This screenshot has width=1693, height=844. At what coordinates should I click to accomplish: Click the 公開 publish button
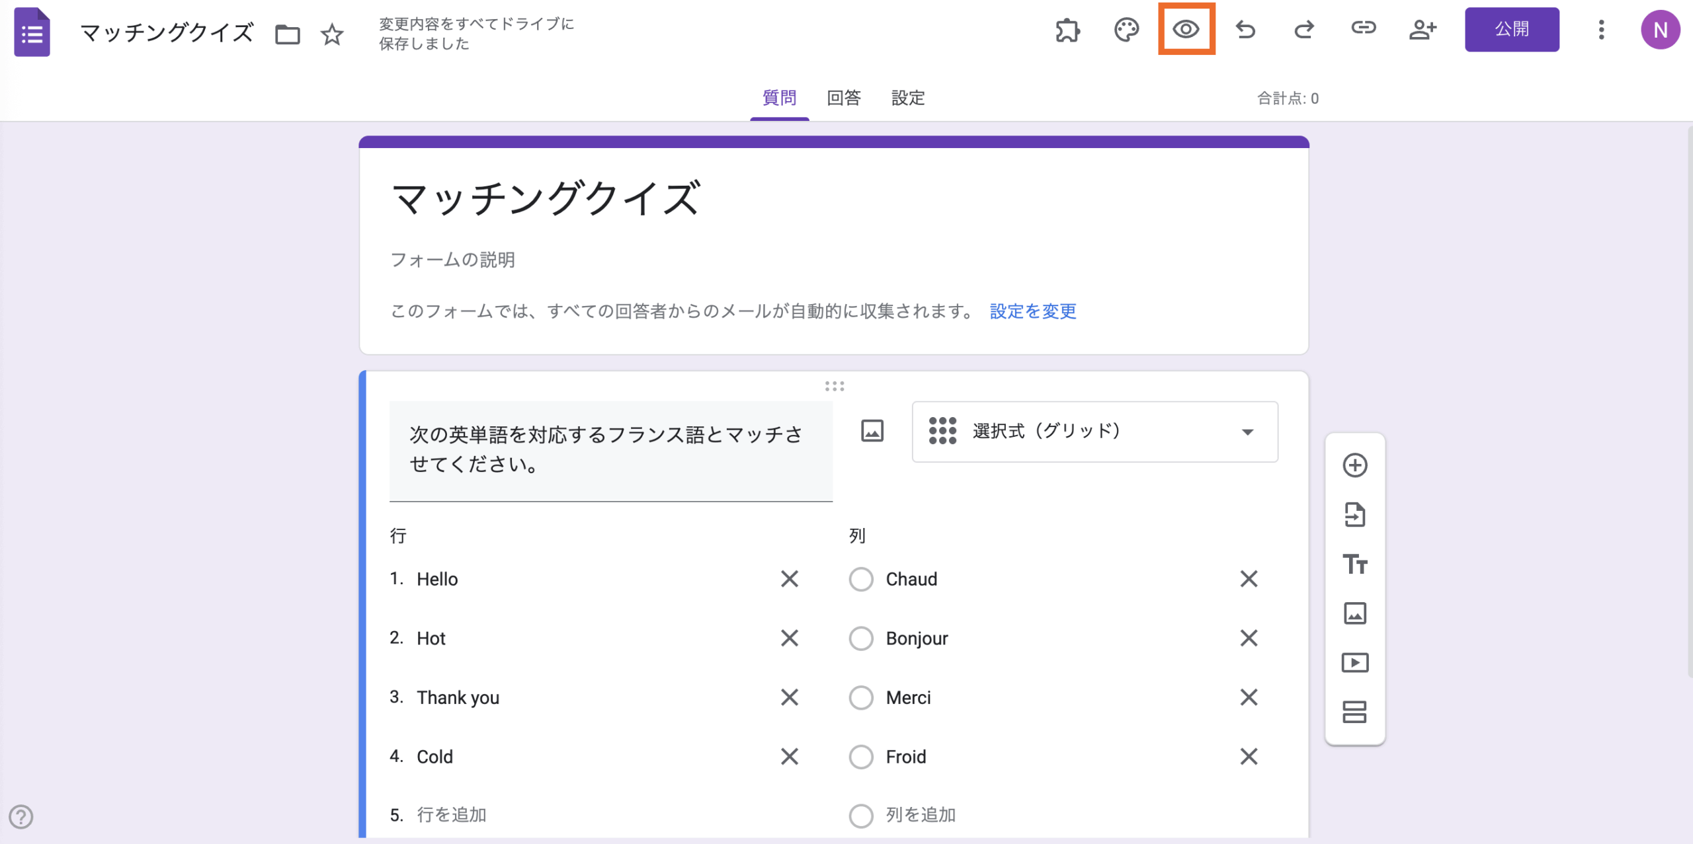click(x=1512, y=29)
